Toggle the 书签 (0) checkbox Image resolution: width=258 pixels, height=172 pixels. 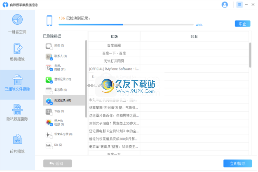click(51, 114)
